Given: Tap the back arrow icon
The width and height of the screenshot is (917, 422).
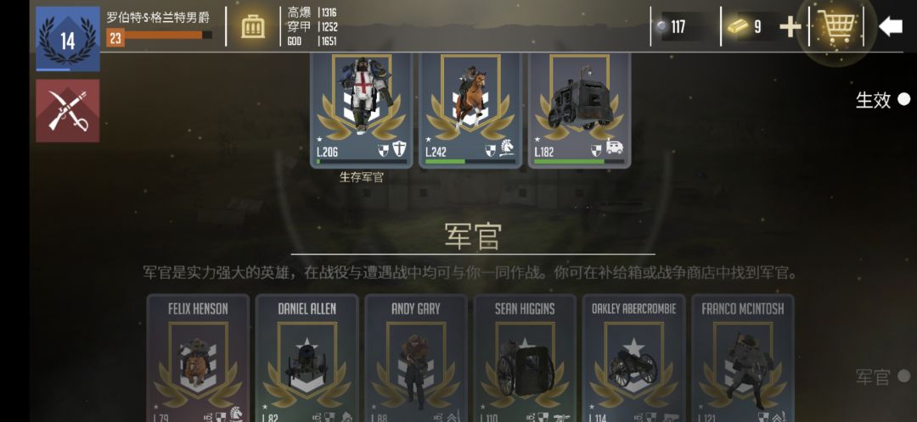Looking at the screenshot, I should pyautogui.click(x=890, y=26).
